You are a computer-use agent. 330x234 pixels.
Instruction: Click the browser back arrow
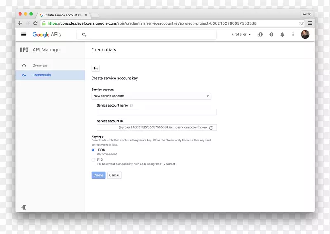coord(20,23)
